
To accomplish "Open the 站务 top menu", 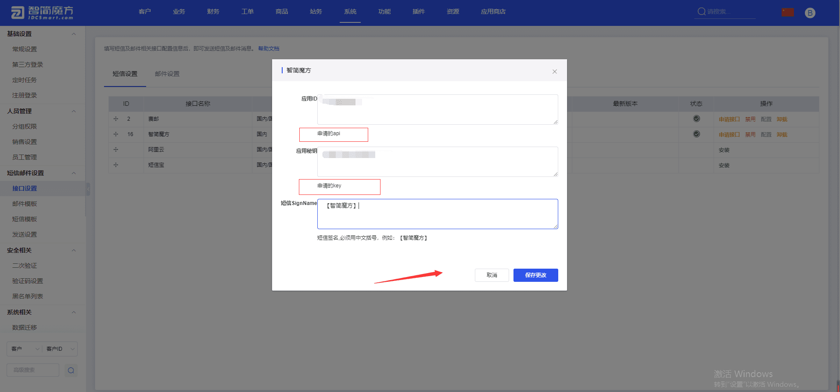I will tap(316, 12).
